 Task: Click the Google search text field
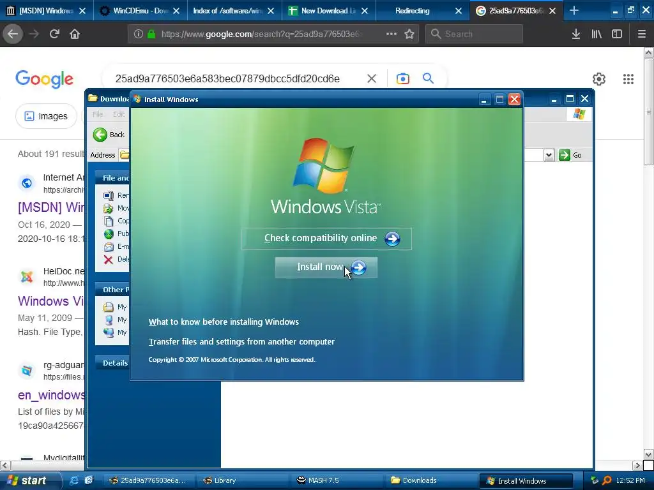click(x=227, y=78)
